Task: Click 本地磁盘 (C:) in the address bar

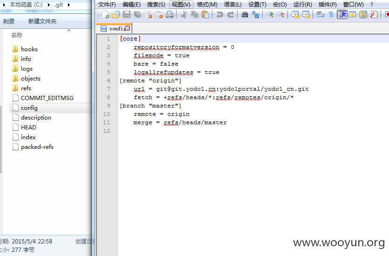Action: click(26, 5)
